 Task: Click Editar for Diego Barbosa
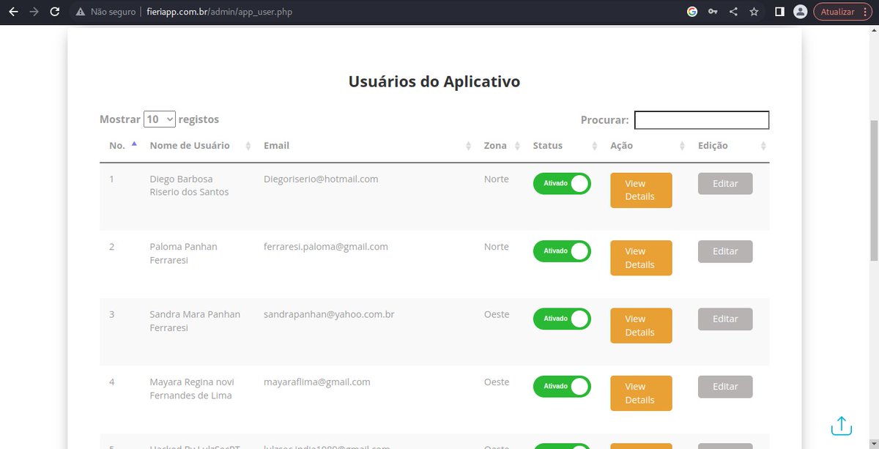(725, 184)
